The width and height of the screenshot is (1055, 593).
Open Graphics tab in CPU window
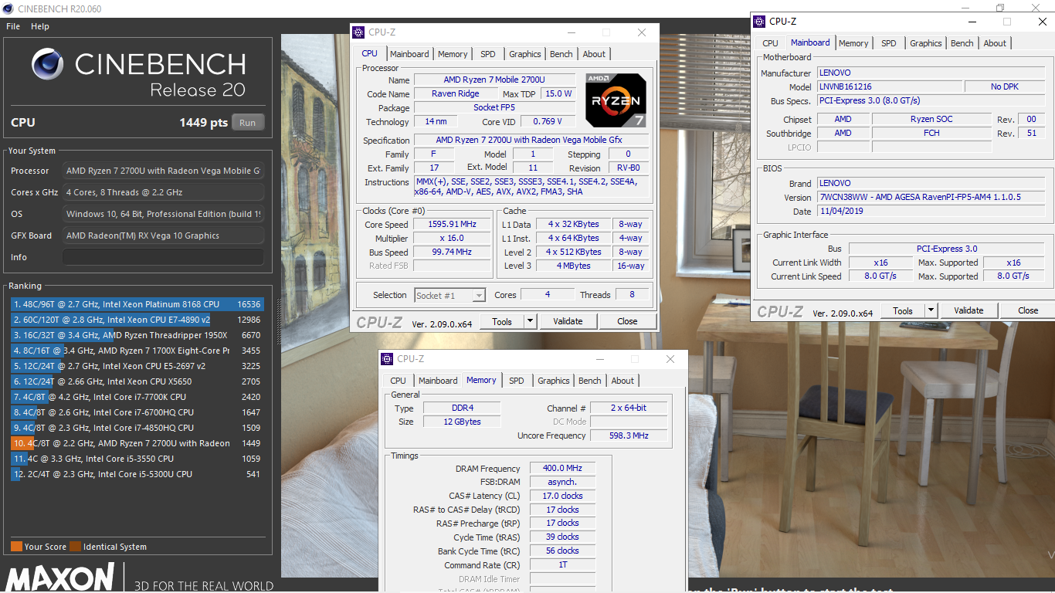click(x=525, y=54)
